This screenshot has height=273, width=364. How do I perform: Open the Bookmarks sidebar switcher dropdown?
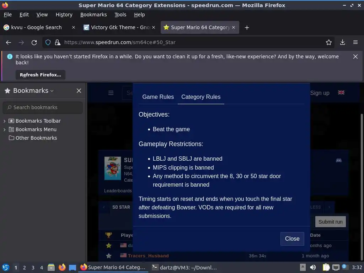coord(52,91)
